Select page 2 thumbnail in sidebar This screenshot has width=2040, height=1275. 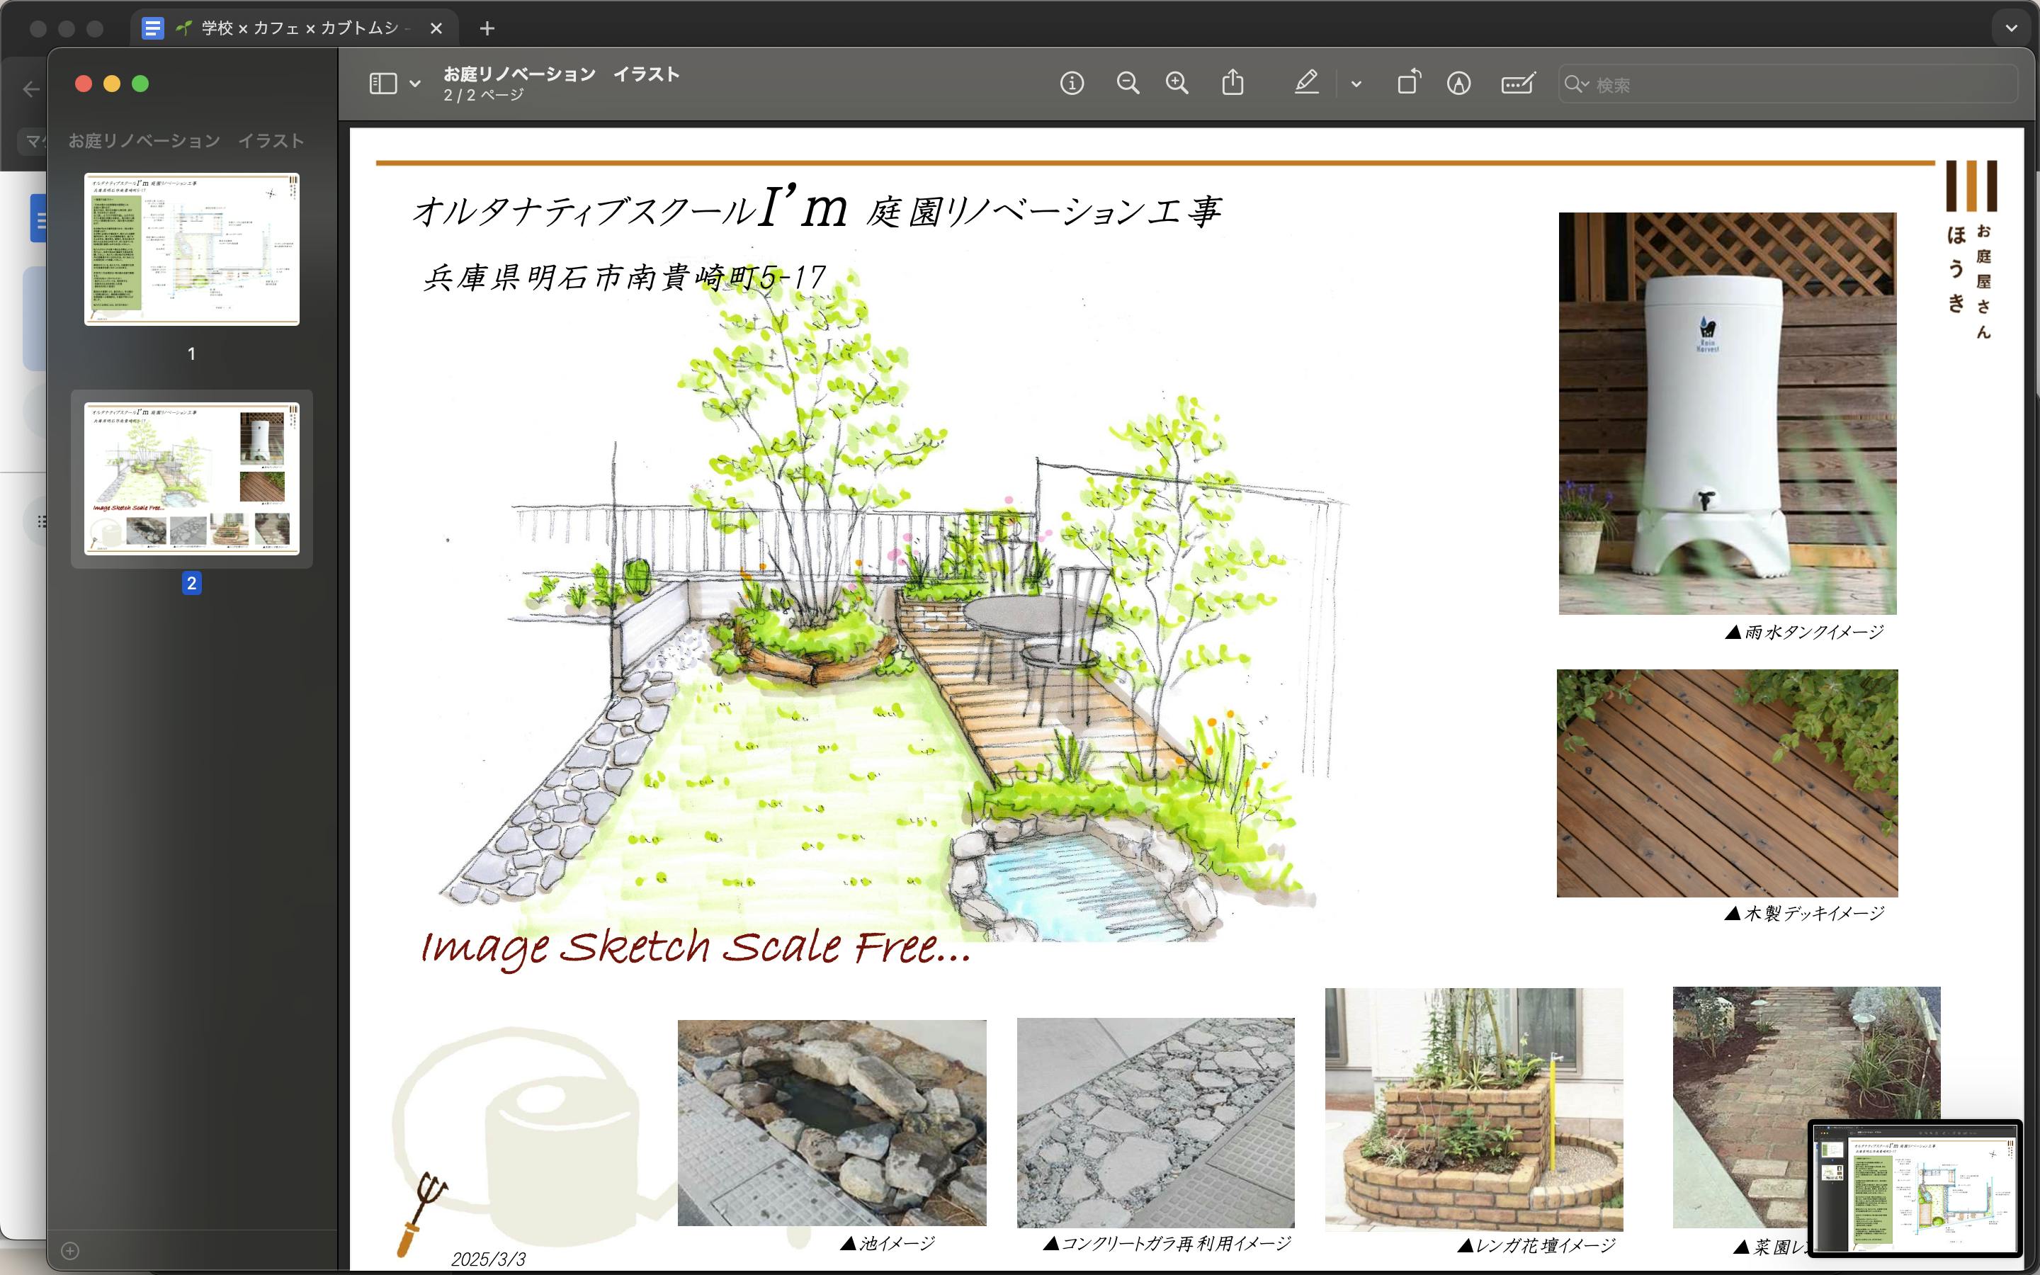coord(192,479)
